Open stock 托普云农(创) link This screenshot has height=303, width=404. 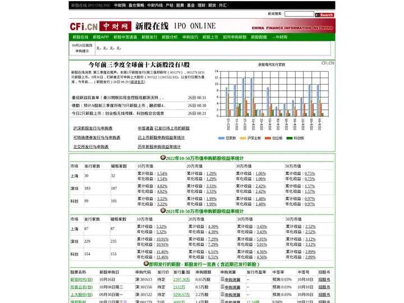(81, 287)
